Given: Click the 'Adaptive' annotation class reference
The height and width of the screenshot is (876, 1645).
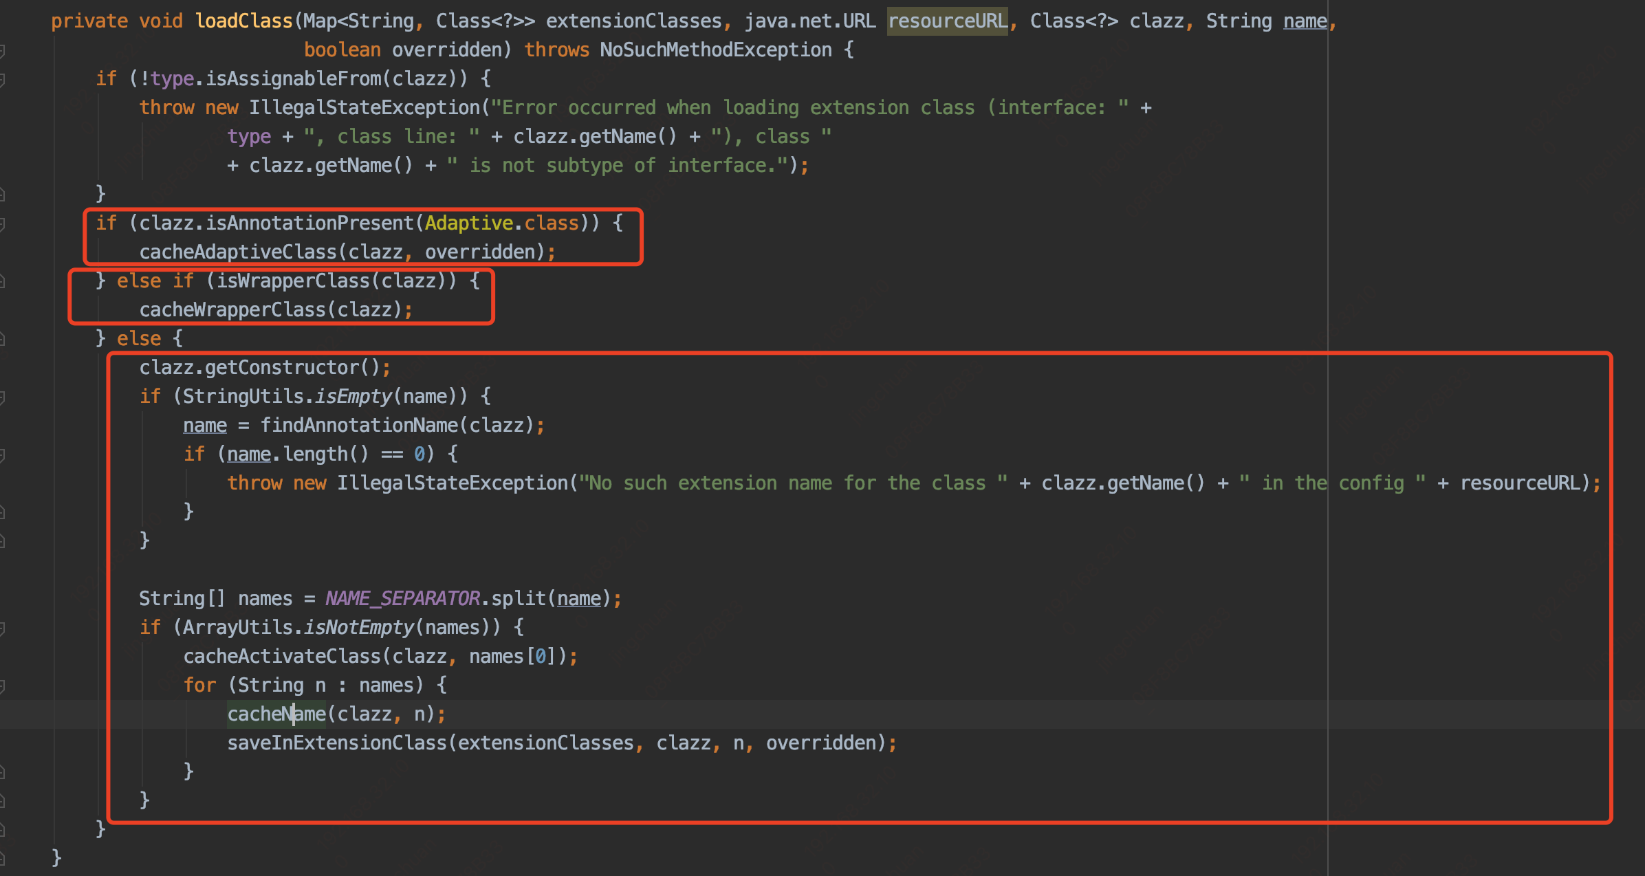Looking at the screenshot, I should [x=469, y=223].
